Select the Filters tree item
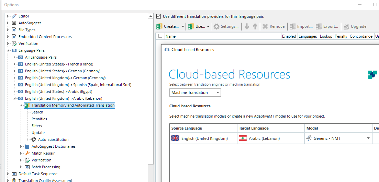This screenshot has height=182, width=379. (x=37, y=126)
